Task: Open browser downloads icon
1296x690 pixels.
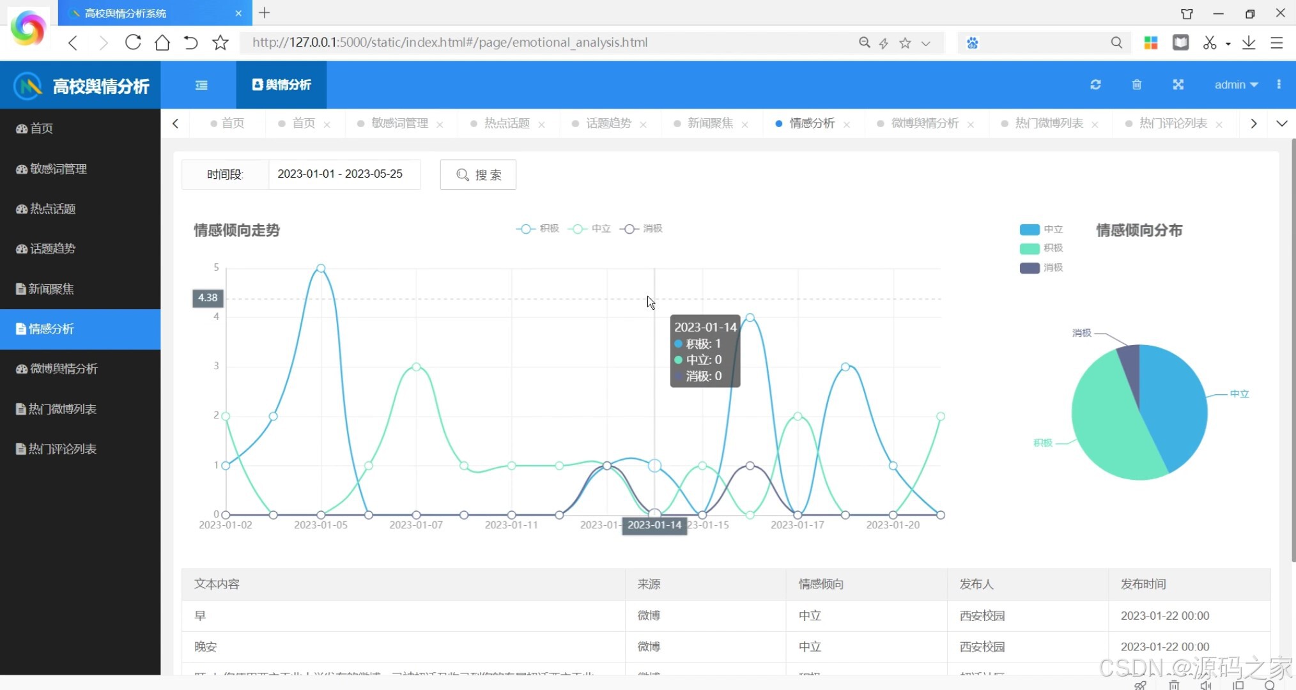Action: [1249, 43]
